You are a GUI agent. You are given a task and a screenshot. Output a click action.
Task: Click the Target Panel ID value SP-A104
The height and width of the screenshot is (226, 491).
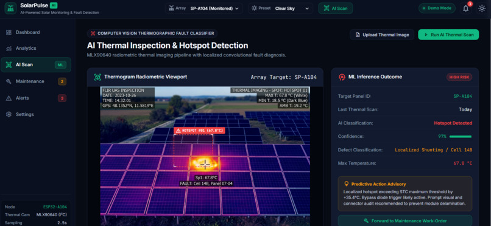tap(463, 96)
